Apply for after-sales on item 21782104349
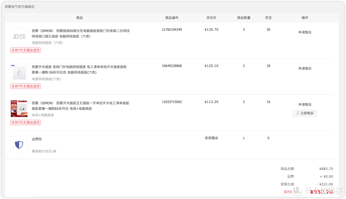The image size is (346, 199). pos(305,32)
